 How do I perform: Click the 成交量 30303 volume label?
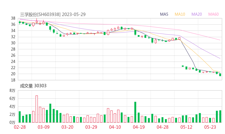[x=33, y=86]
